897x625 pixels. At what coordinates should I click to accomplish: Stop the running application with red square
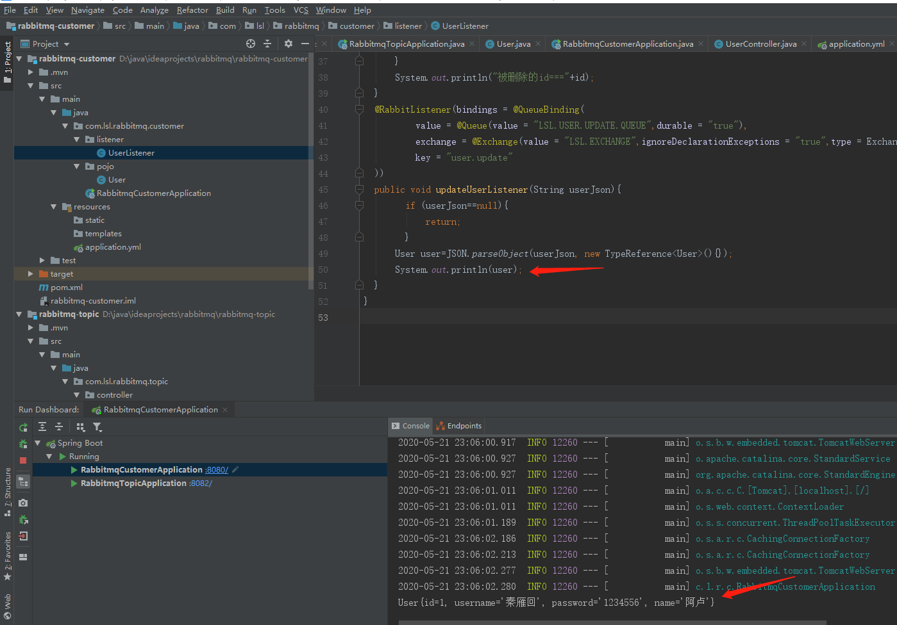tap(23, 460)
